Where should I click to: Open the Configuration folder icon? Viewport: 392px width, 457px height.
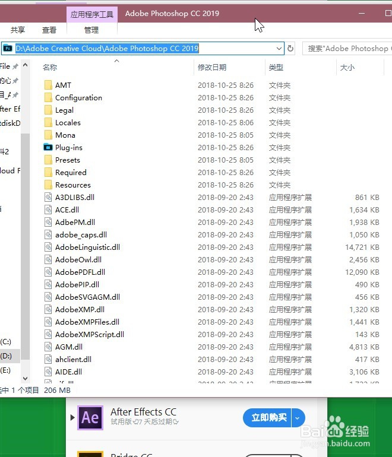[48, 98]
